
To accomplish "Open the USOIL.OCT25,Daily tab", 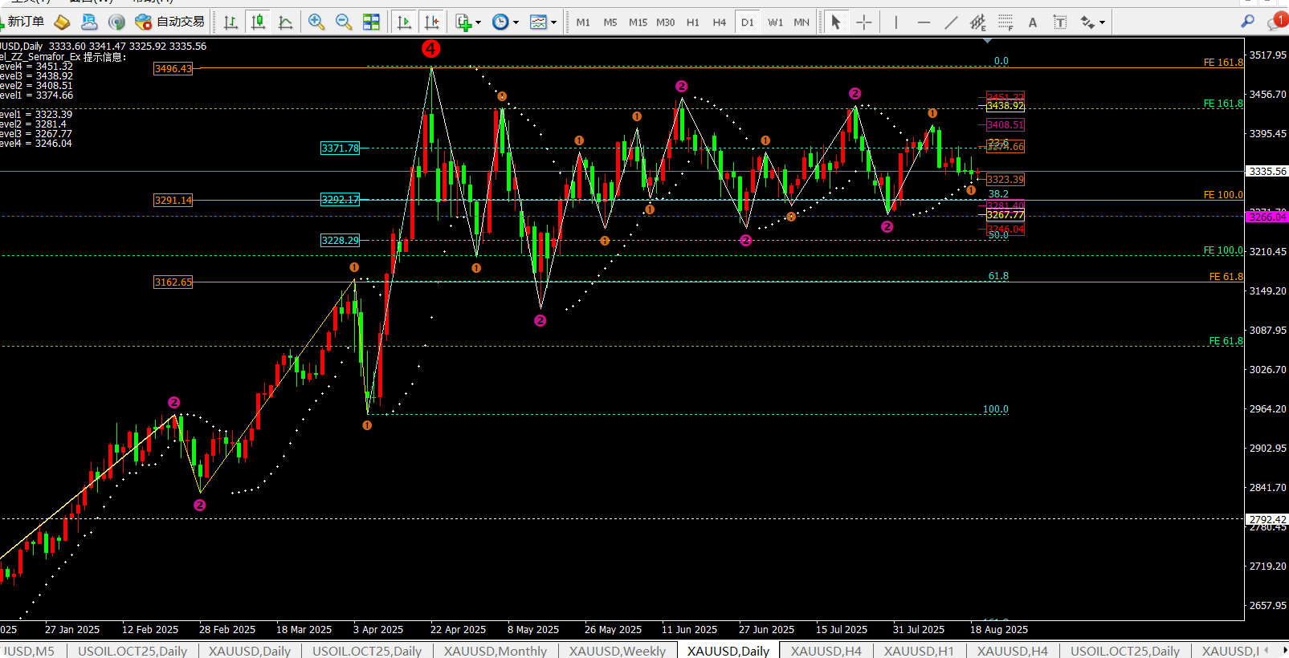I will [133, 651].
